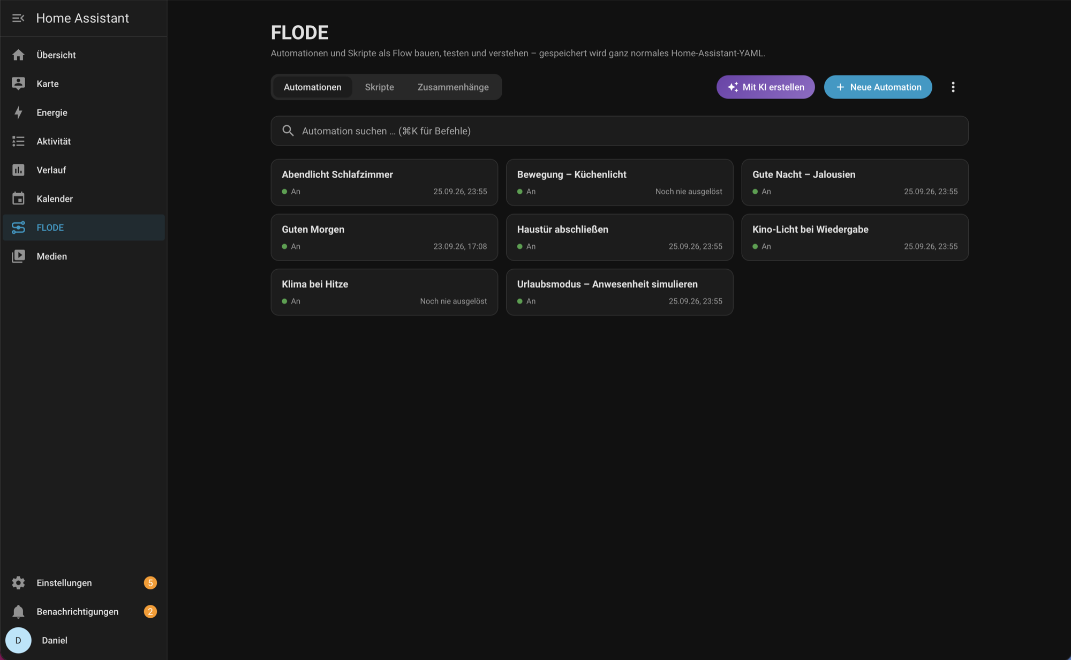
Task: Click the search magnifier icon
Action: click(288, 131)
